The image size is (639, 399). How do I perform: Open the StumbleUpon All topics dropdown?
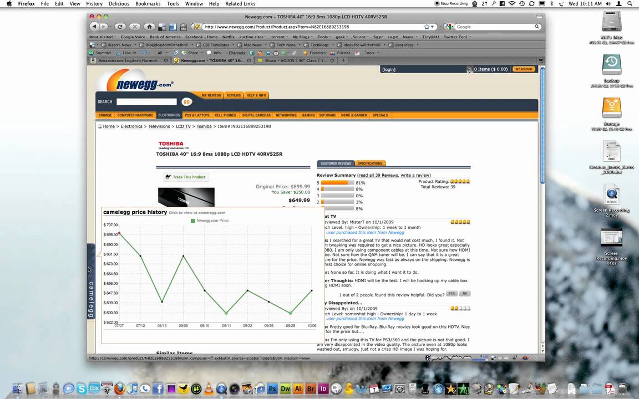pos(161,53)
